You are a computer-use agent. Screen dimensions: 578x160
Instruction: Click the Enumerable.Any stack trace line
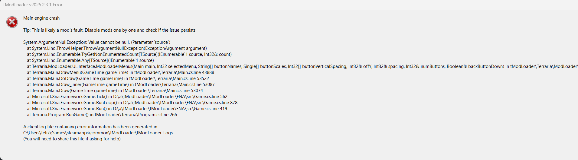click(90, 60)
